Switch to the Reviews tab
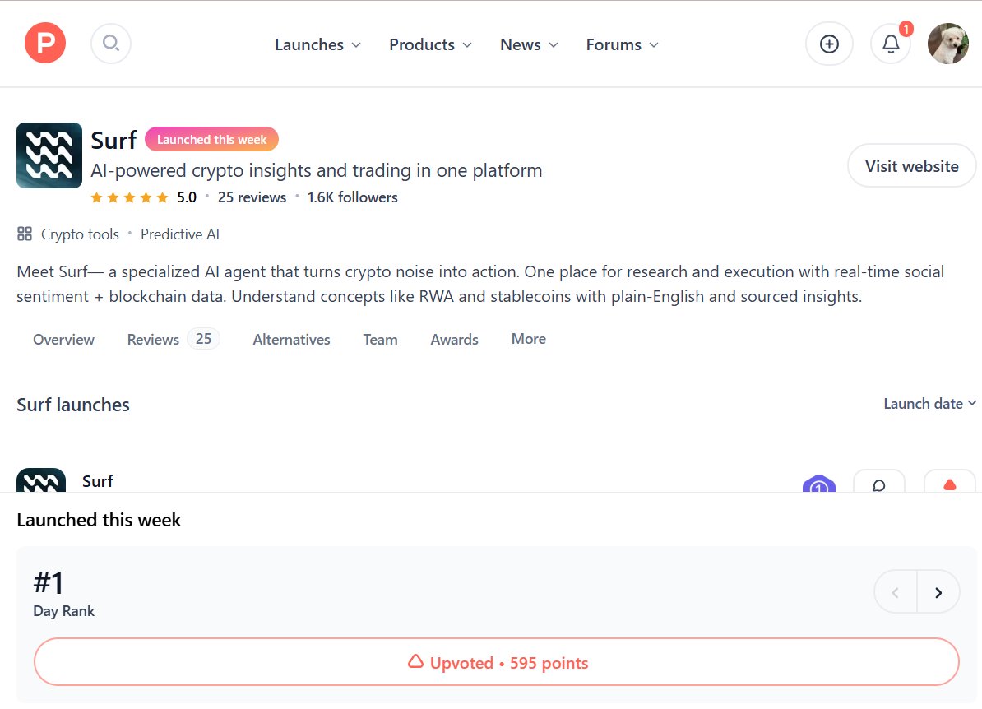The image size is (982, 709). pyautogui.click(x=173, y=339)
